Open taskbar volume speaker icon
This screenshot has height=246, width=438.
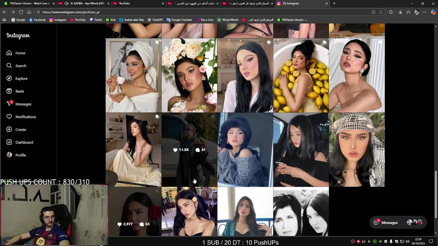407,242
